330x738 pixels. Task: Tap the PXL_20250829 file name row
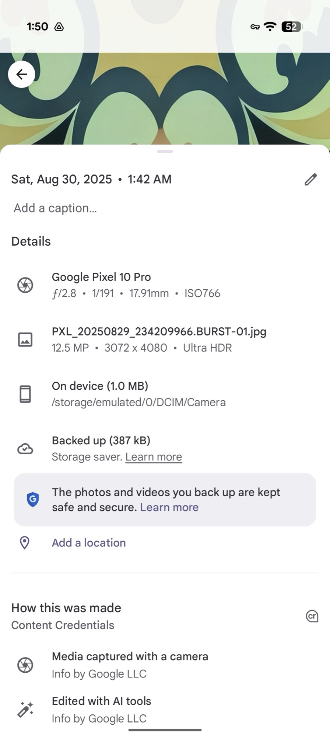tap(159, 332)
